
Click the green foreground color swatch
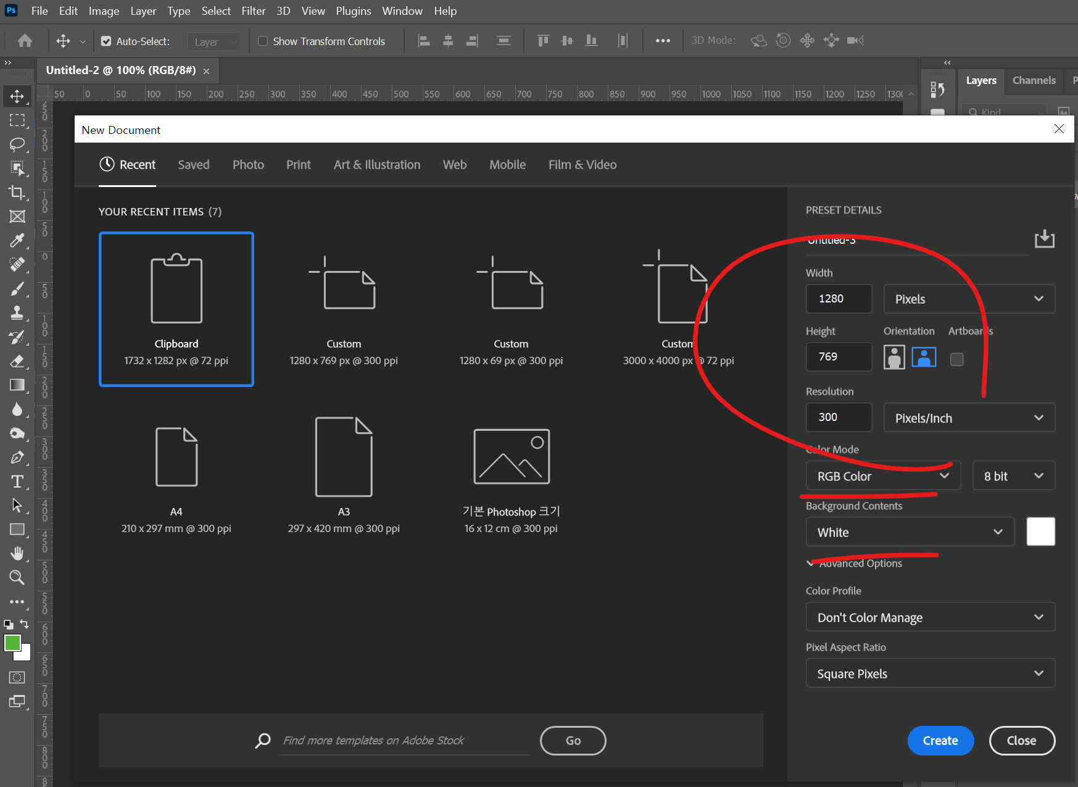[x=12, y=643]
